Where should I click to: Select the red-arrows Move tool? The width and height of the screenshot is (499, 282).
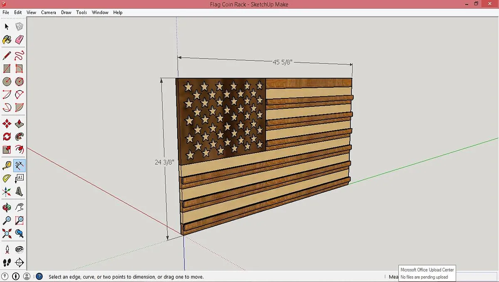[7, 124]
